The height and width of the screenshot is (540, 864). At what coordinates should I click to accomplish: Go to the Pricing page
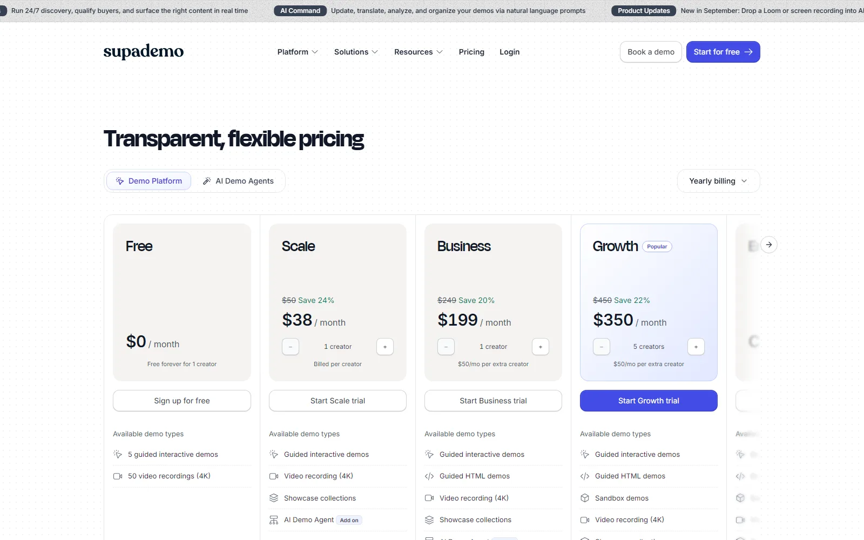471,52
